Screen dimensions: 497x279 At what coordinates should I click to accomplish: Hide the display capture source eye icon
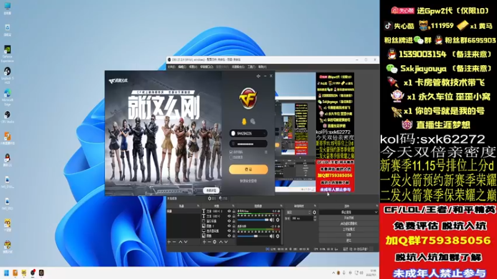point(229,231)
